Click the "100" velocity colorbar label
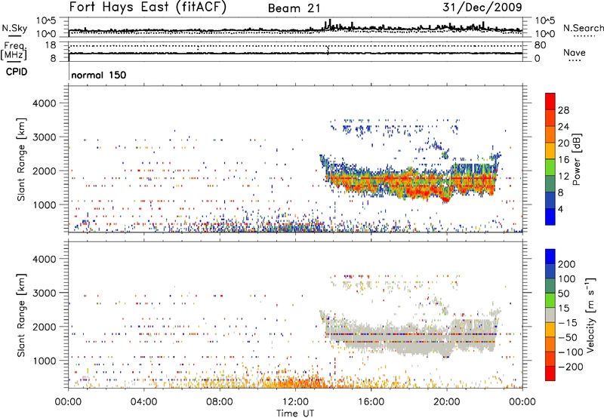The image size is (604, 418). (567, 279)
